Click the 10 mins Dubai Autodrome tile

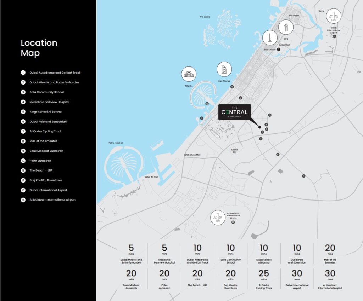[x=197, y=254]
